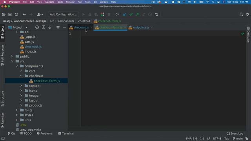Close the endpoints.js tab
The height and width of the screenshot is (141, 251).
click(152, 27)
